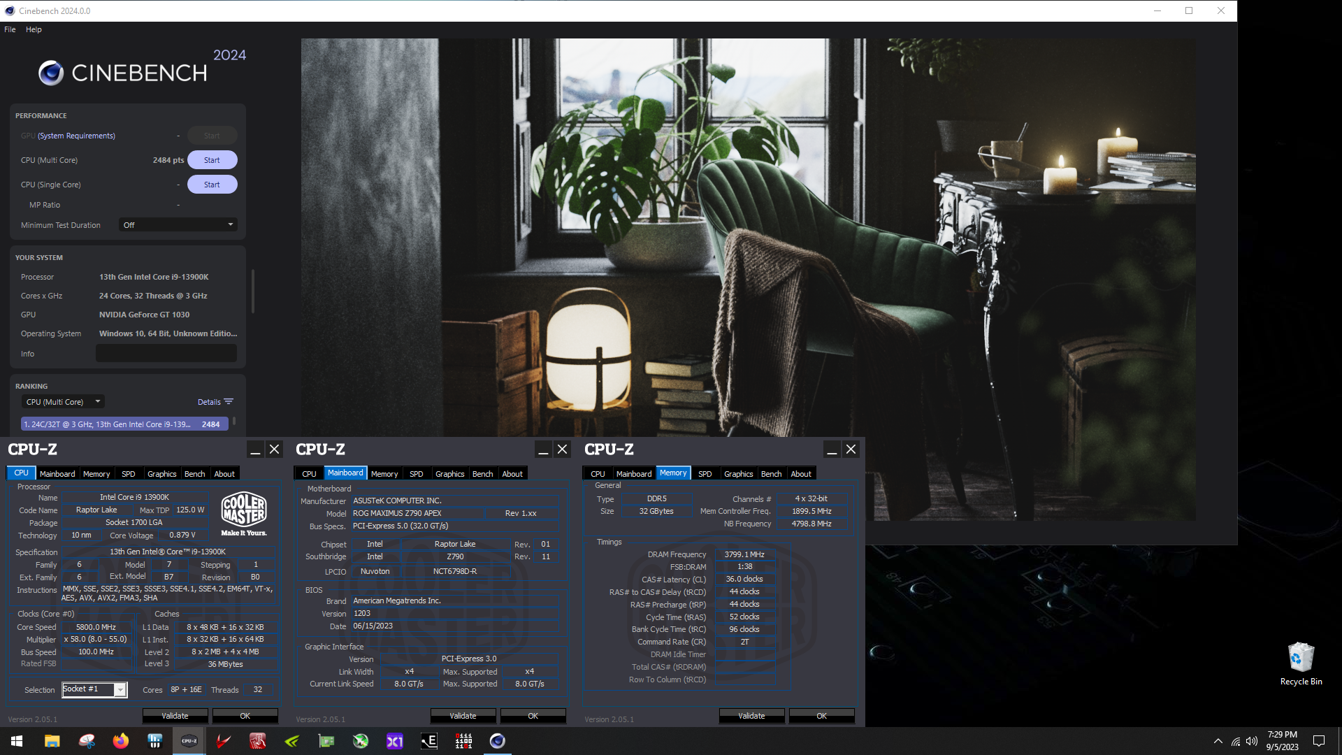Switch to CPU tab in third CPU-Z

pos(598,474)
